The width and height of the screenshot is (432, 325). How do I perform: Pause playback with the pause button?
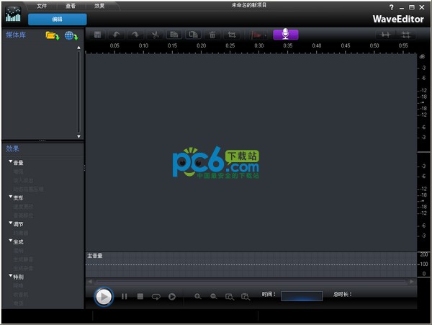[x=125, y=296]
